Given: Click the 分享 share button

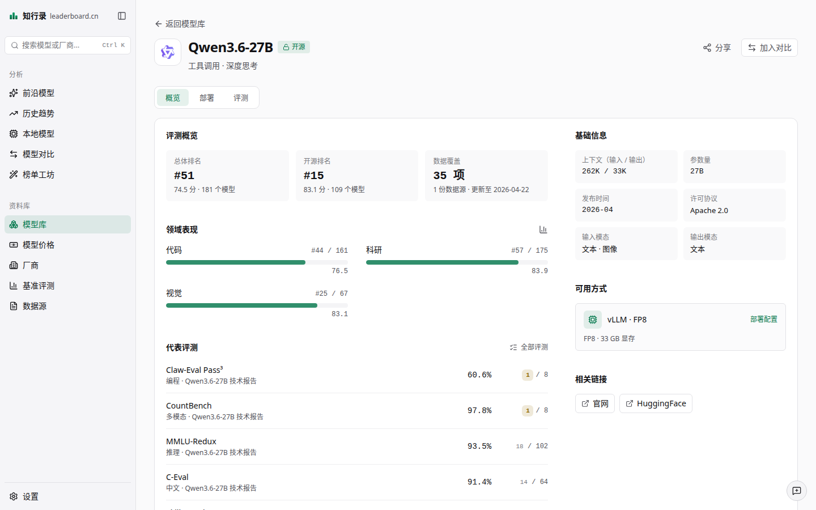Looking at the screenshot, I should tap(717, 48).
